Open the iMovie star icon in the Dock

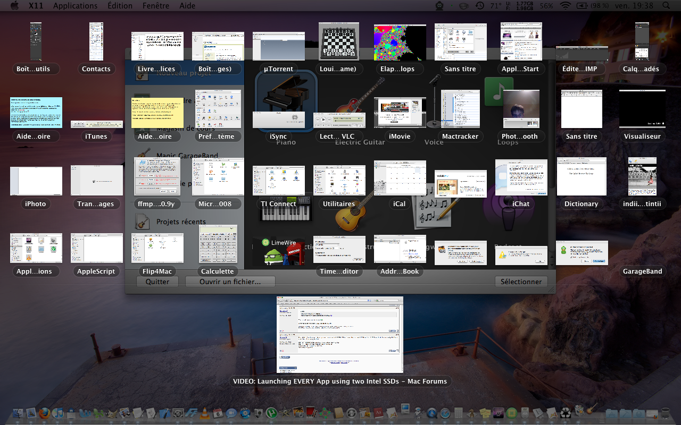[285, 413]
